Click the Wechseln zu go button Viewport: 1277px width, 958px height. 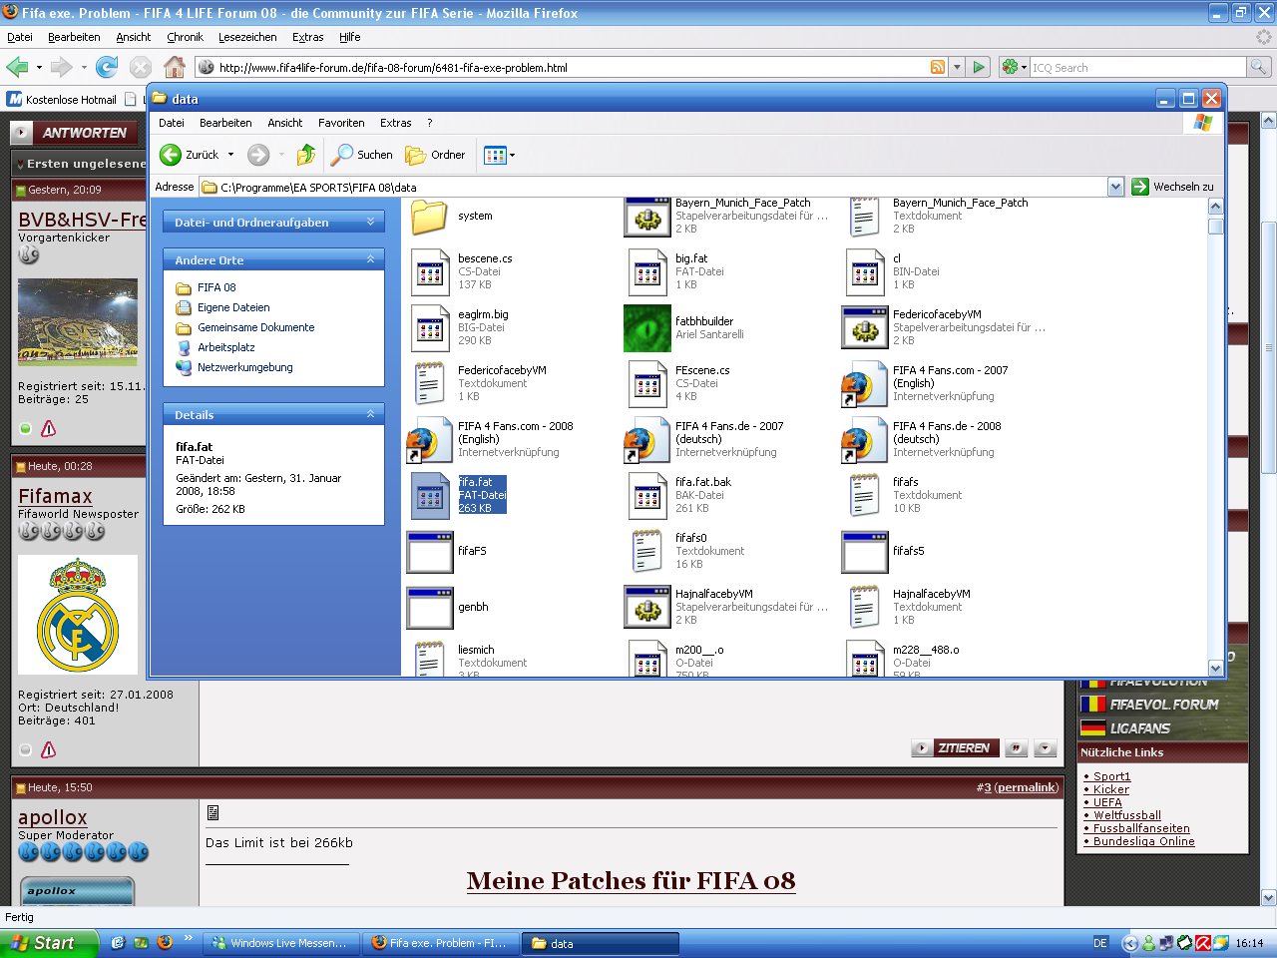pyautogui.click(x=1173, y=187)
